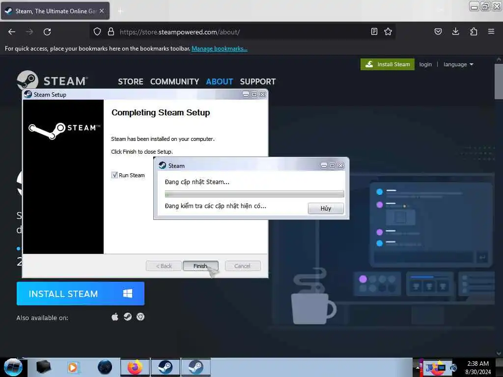The width and height of the screenshot is (503, 377).
Task: Open the extensions puzzle icon
Action: [x=474, y=31]
